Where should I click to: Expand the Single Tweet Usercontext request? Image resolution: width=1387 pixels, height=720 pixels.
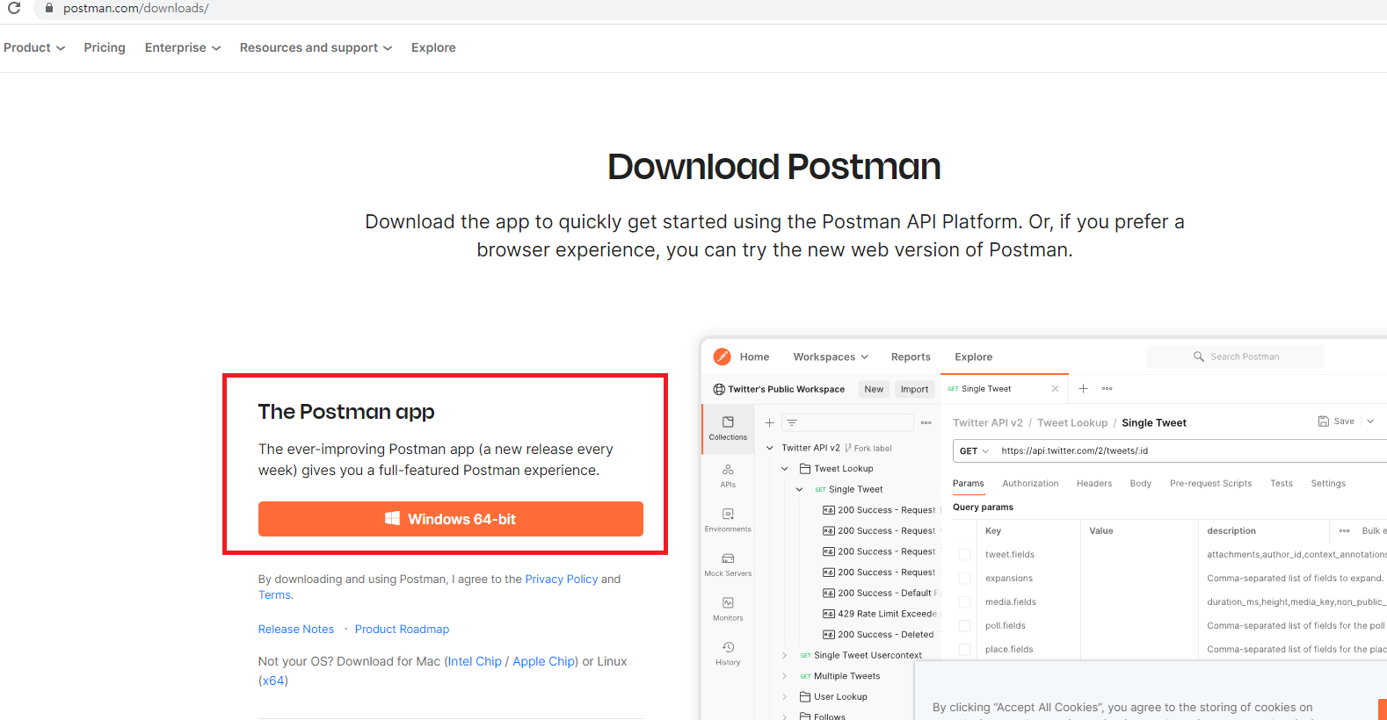click(785, 655)
